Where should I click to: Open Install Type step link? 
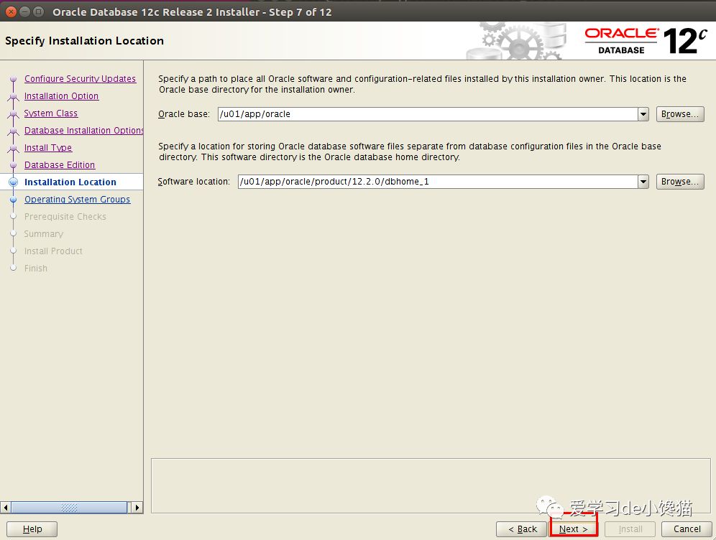48,148
